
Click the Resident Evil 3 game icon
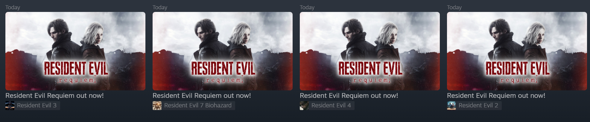(x=10, y=106)
